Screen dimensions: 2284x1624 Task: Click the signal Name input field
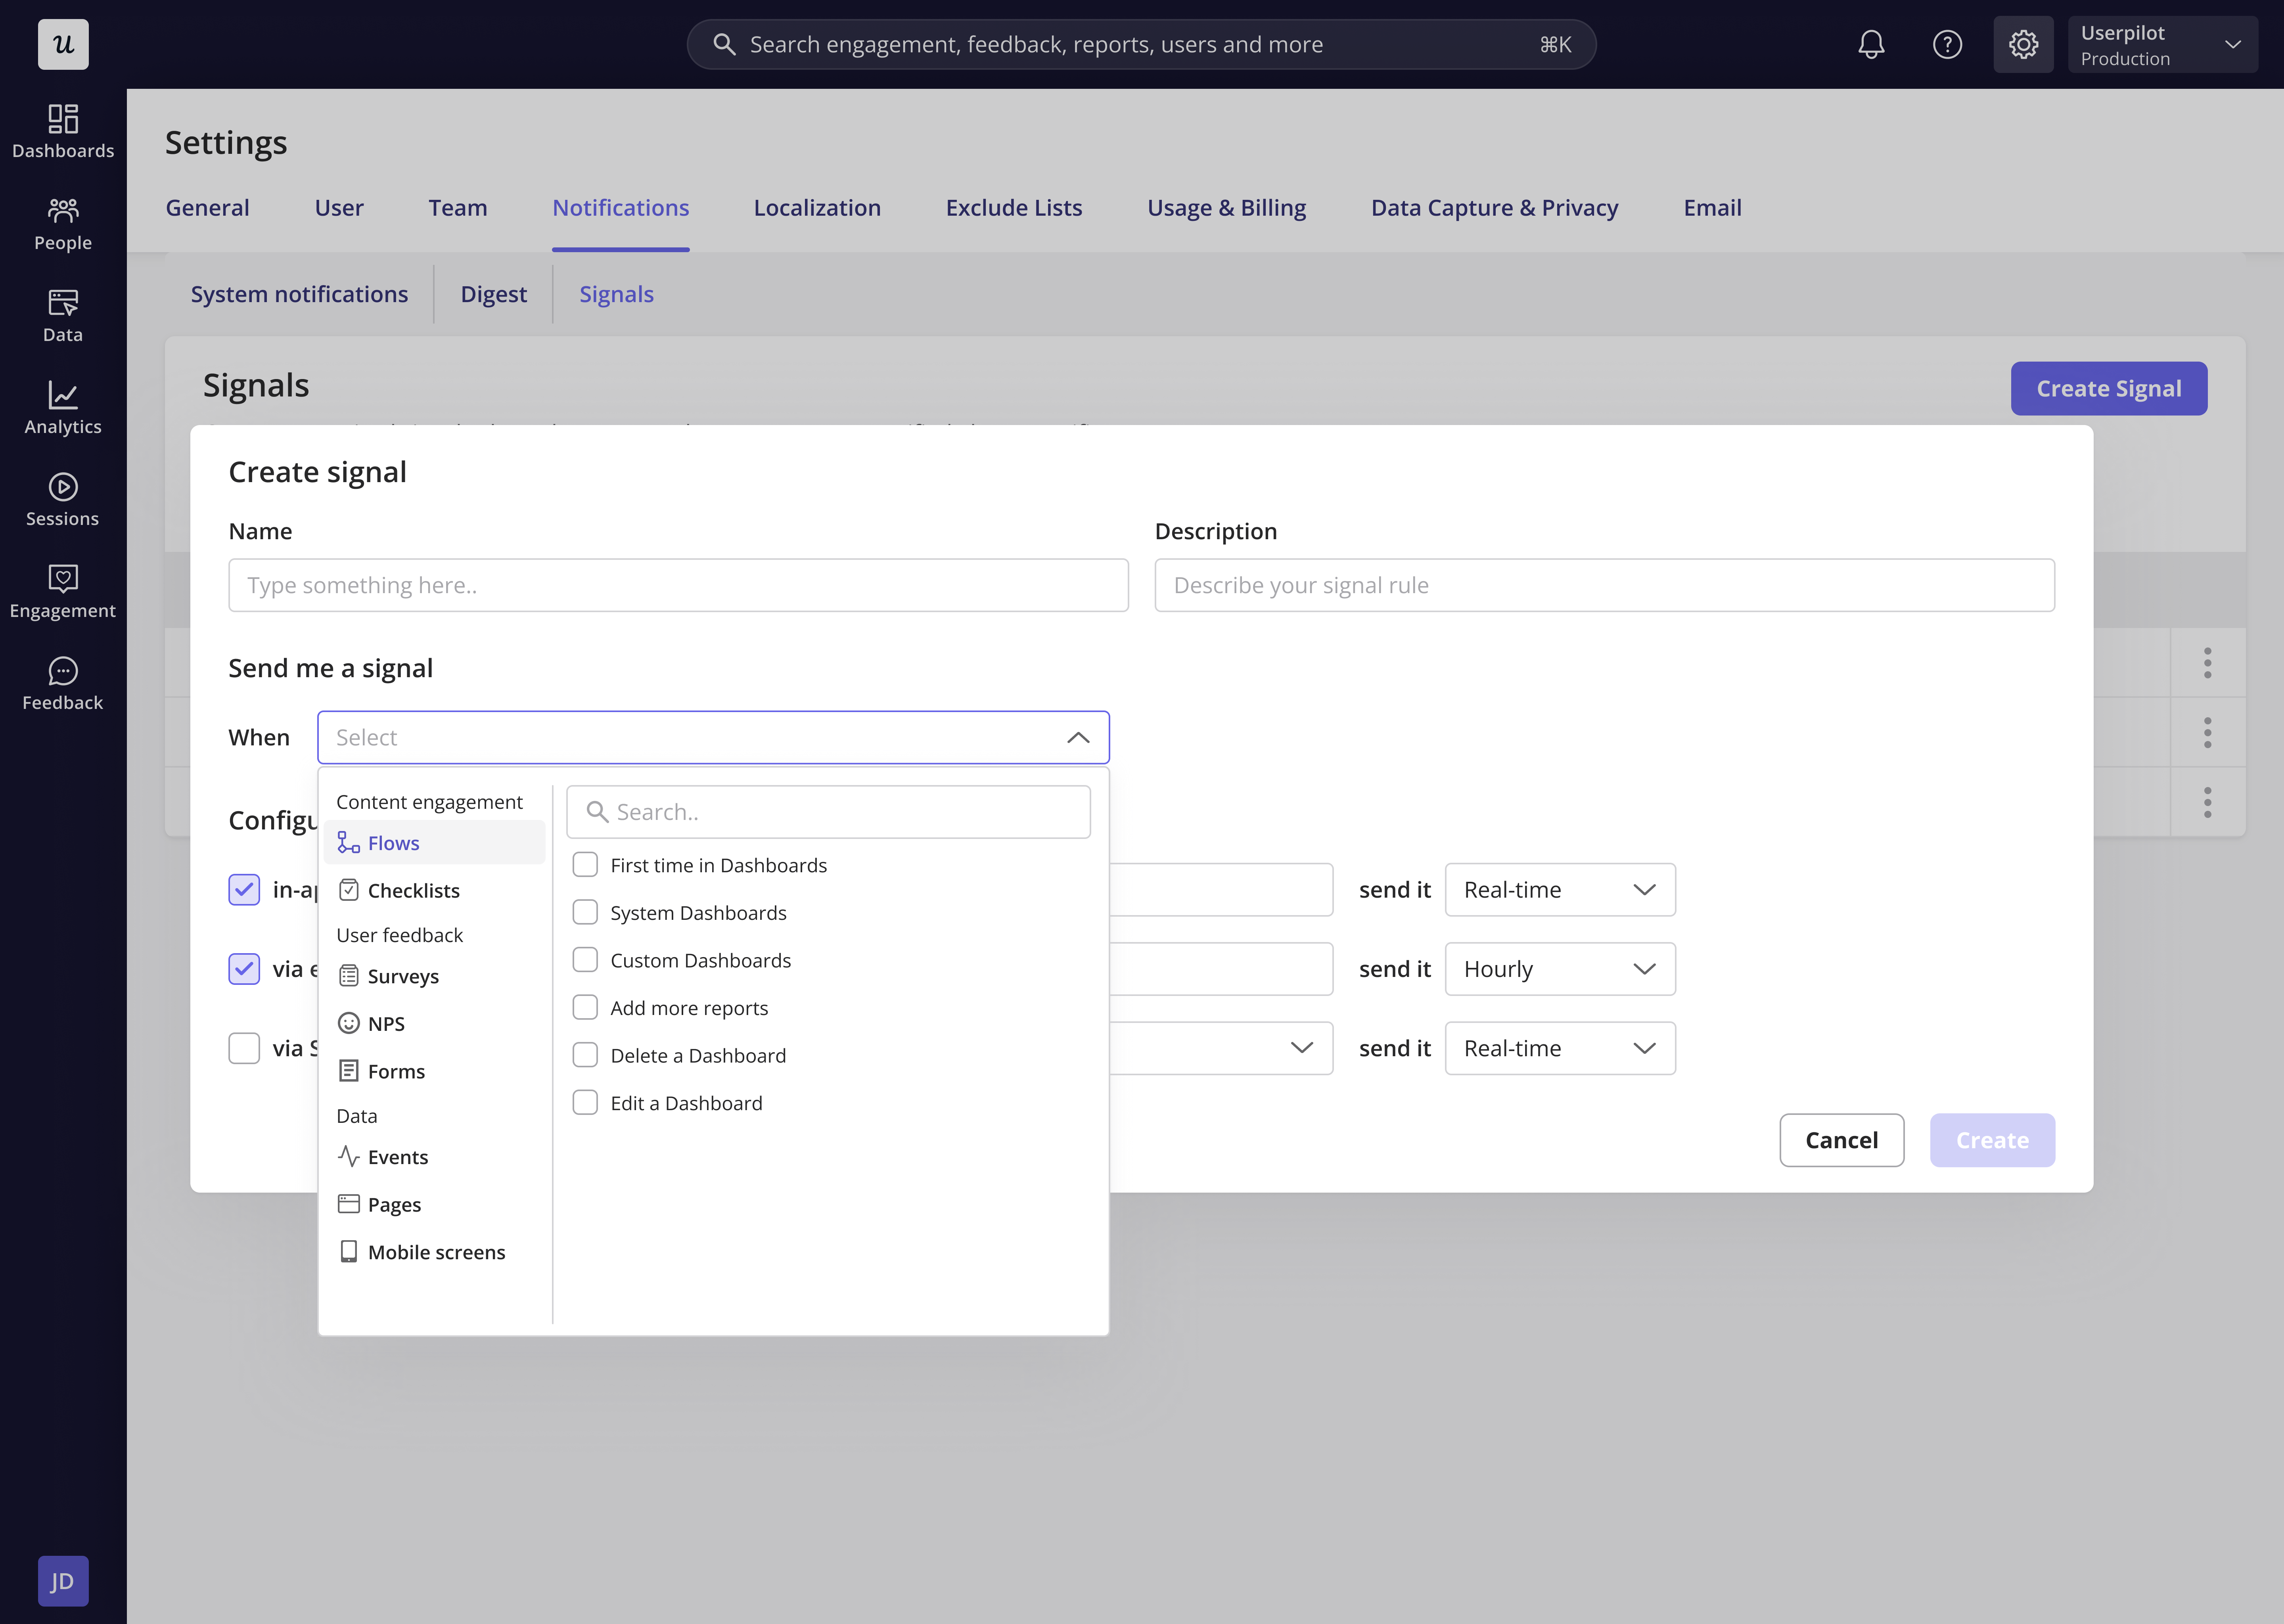678,585
